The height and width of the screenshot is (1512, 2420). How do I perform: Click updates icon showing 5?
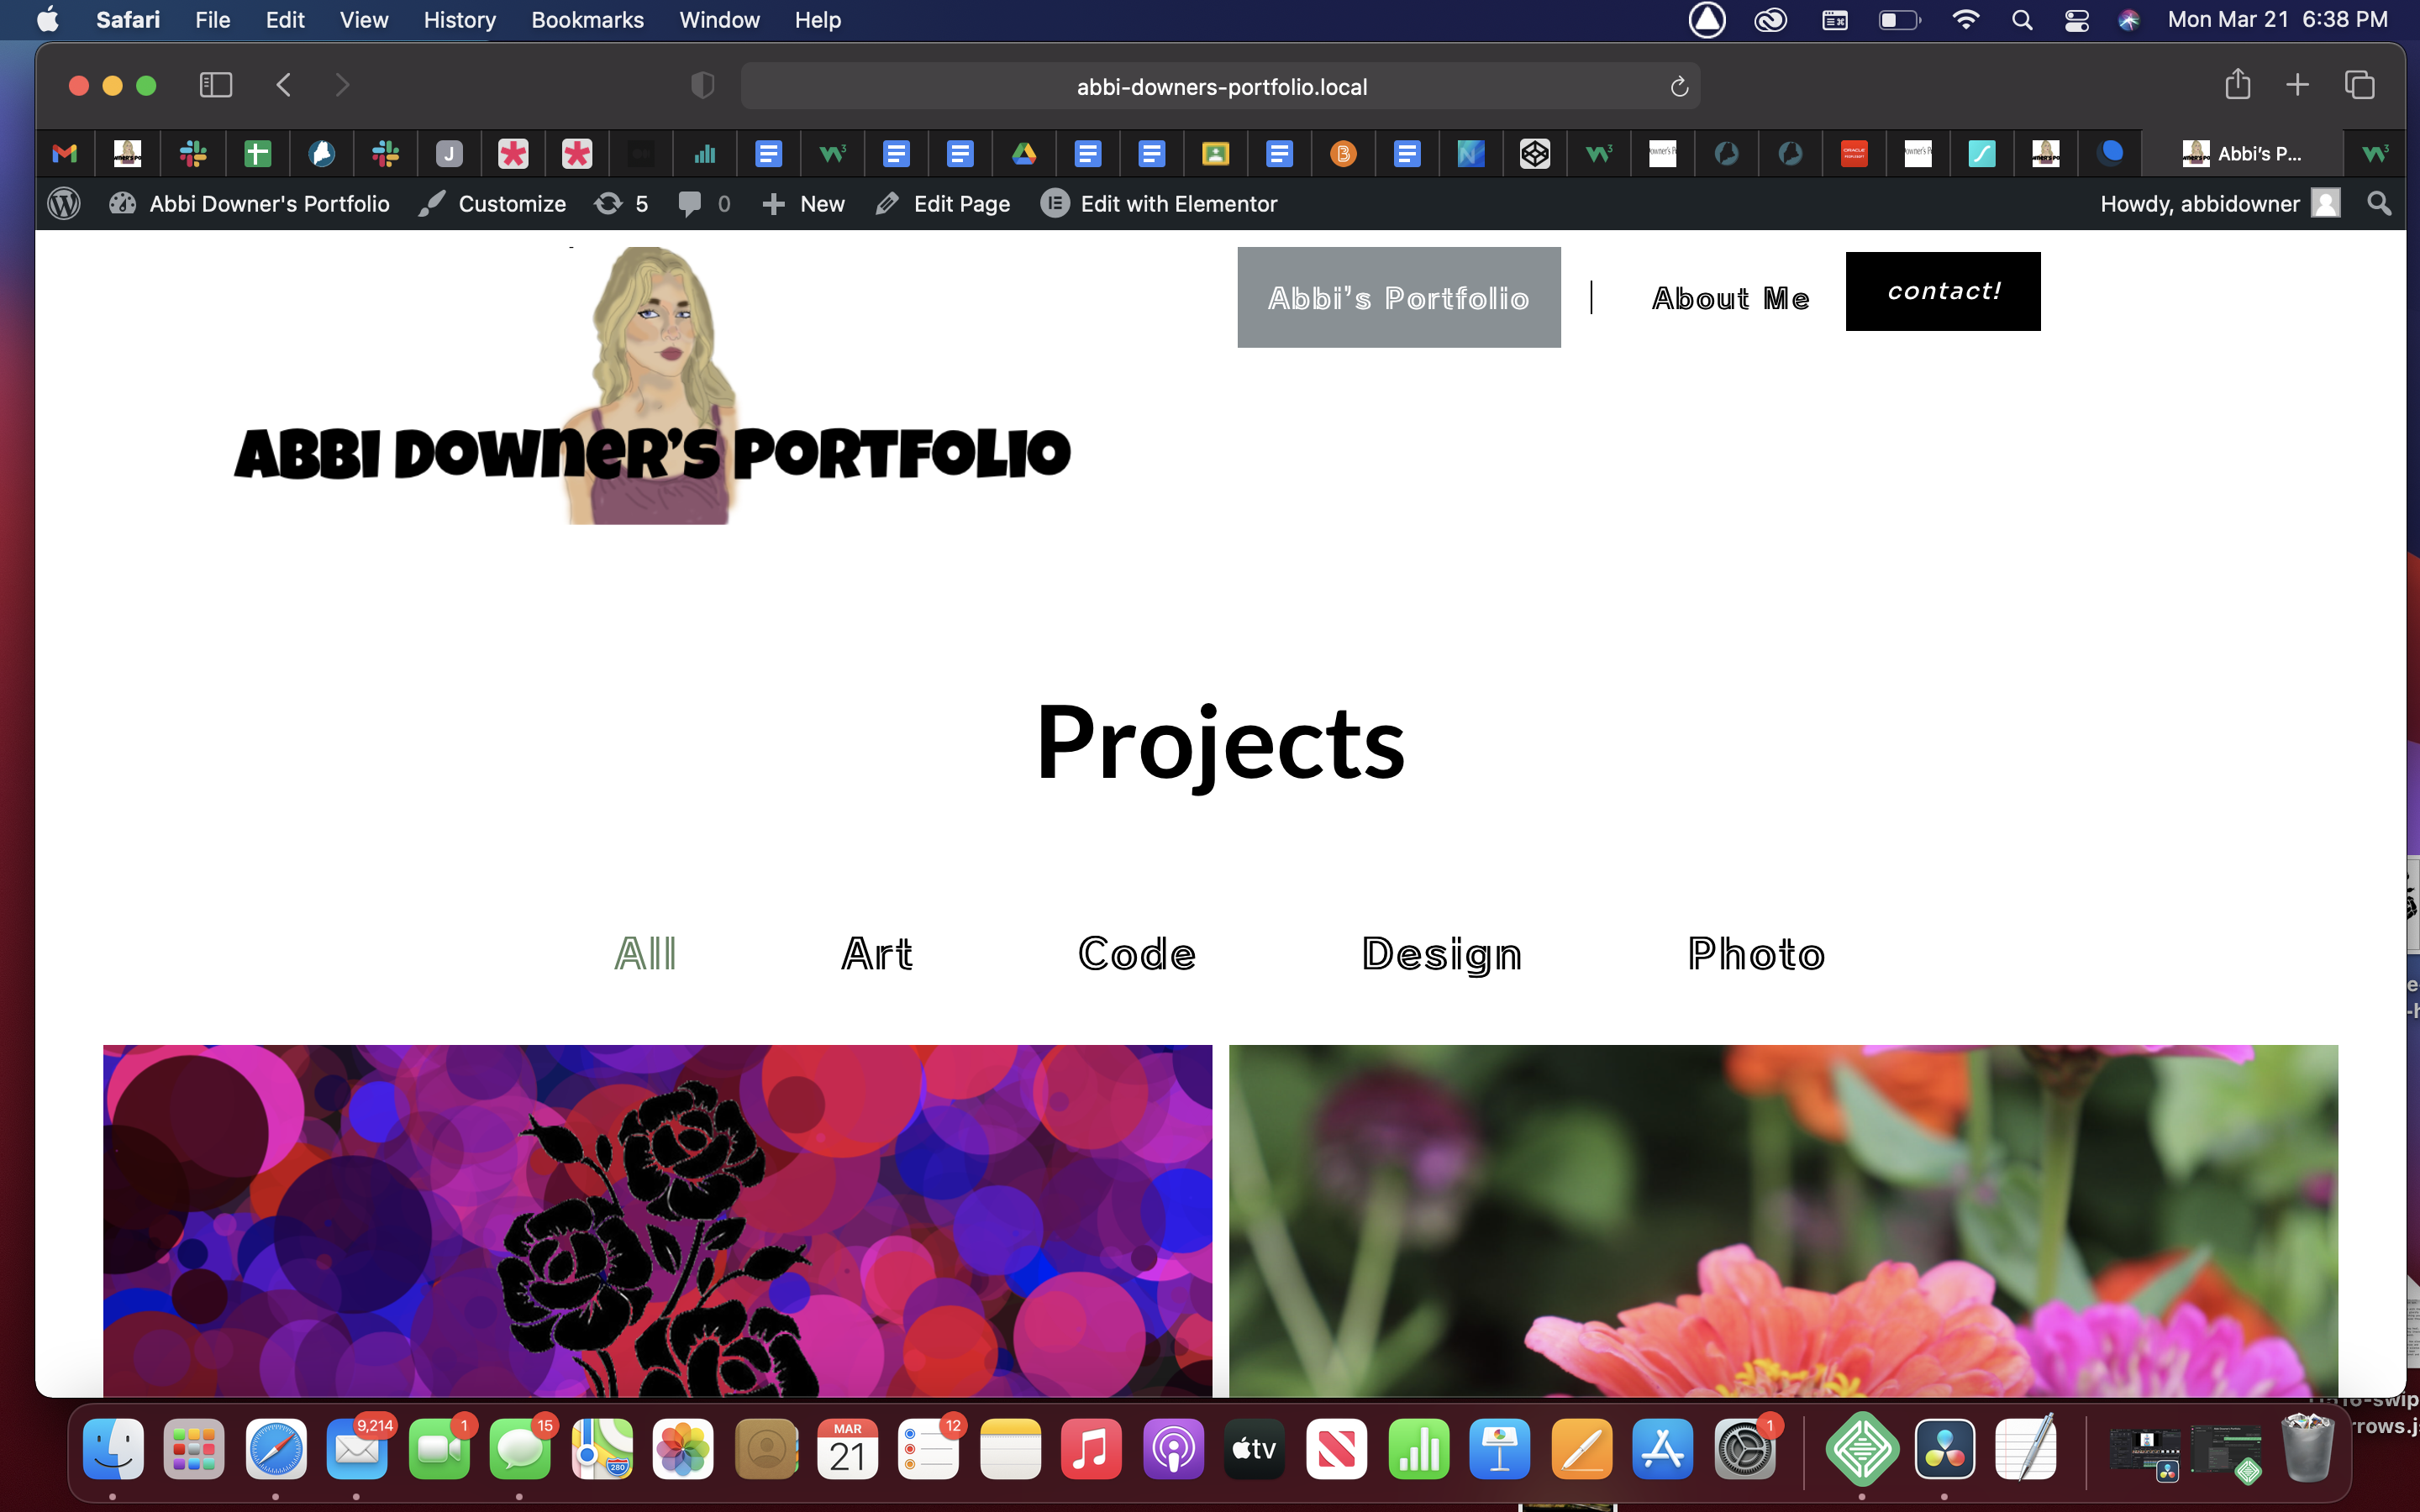coord(620,204)
